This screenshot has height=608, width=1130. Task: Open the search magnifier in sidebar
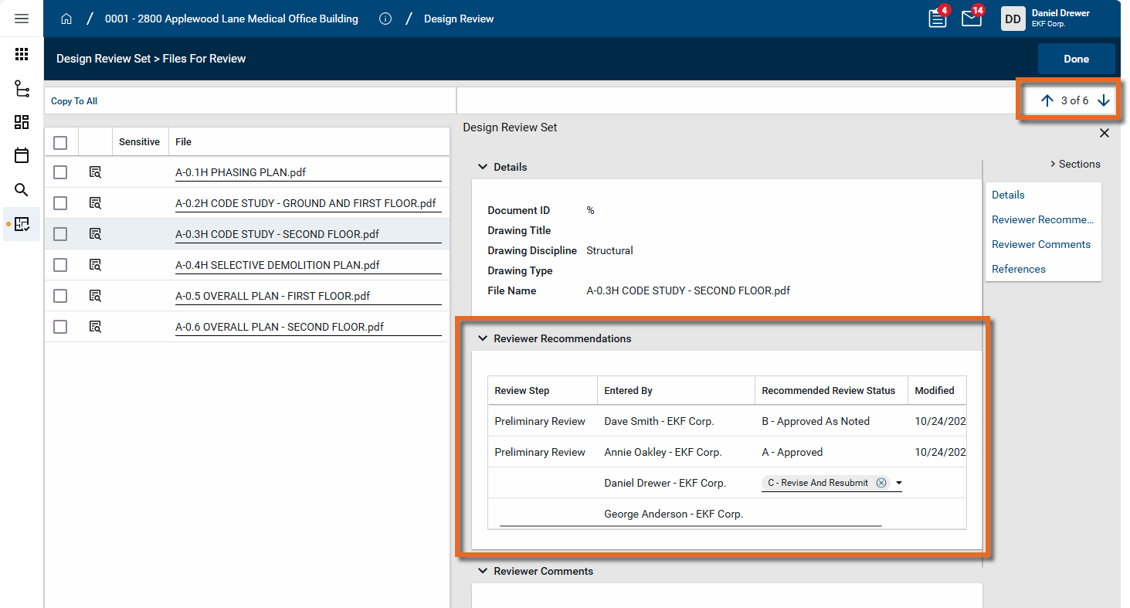point(22,190)
